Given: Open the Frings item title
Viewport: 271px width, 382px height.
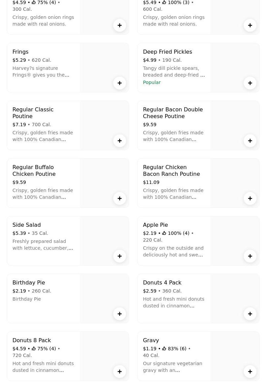Looking at the screenshot, I should coord(21,52).
